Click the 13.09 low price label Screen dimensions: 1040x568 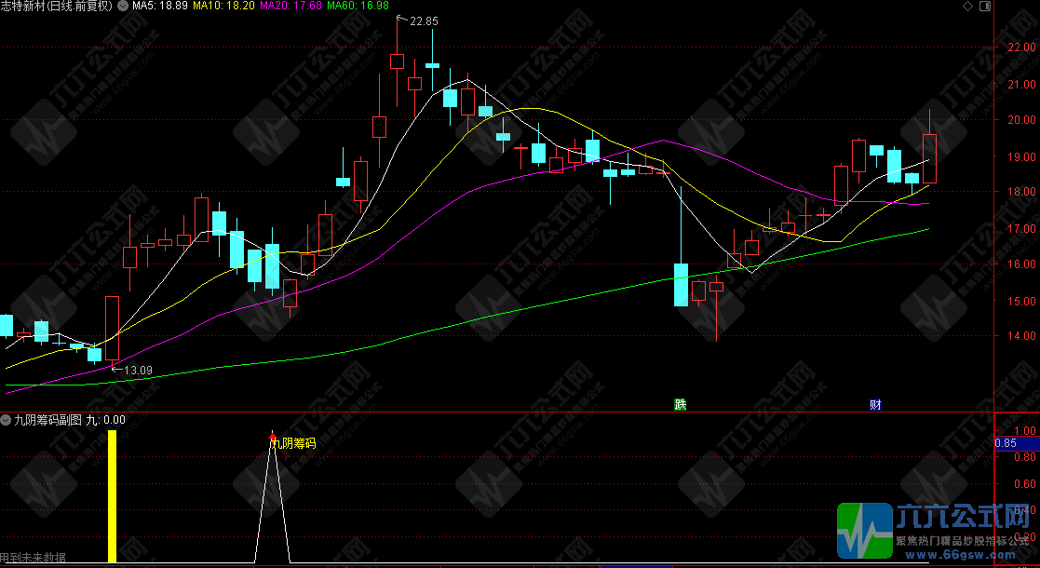[x=138, y=370]
